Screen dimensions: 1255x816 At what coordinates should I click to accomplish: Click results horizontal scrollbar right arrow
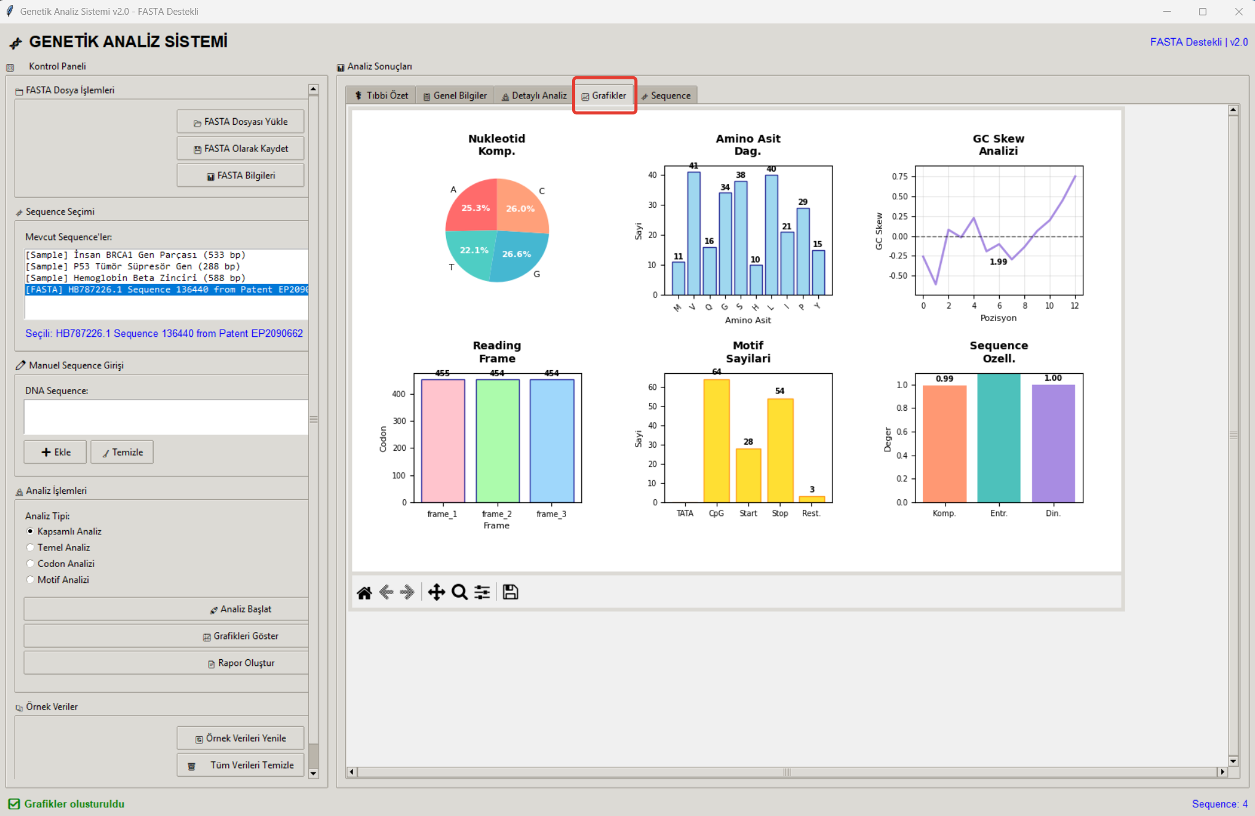click(1222, 772)
